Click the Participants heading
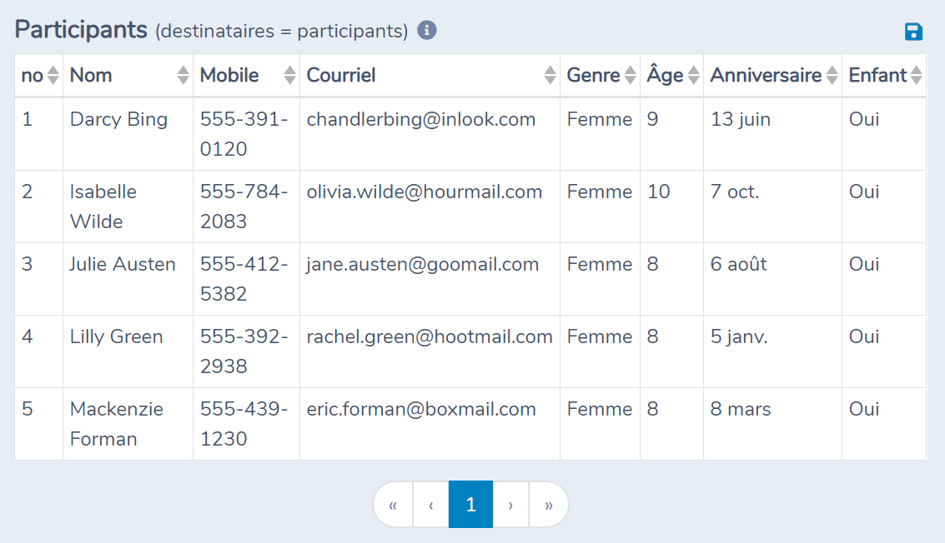945x543 pixels. coord(82,29)
